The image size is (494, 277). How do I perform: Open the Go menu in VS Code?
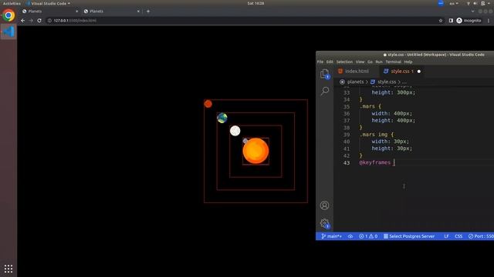tap(370, 62)
